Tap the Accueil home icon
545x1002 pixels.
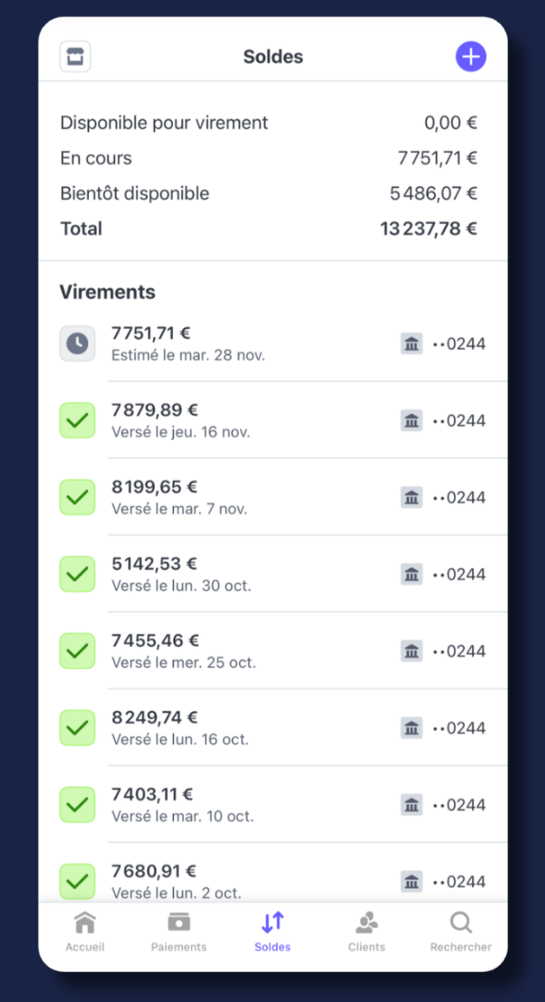85,923
